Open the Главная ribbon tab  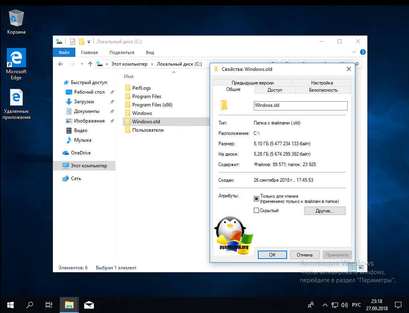coord(89,52)
